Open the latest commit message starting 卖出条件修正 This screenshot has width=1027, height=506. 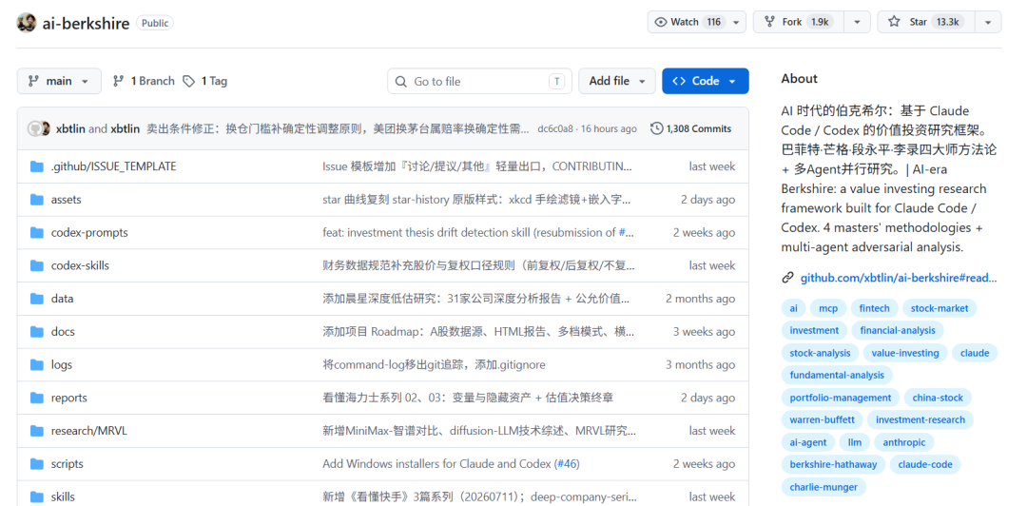point(338,128)
